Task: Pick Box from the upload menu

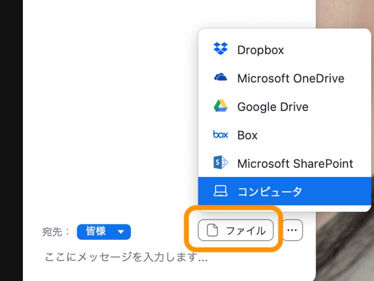Action: coord(247,135)
